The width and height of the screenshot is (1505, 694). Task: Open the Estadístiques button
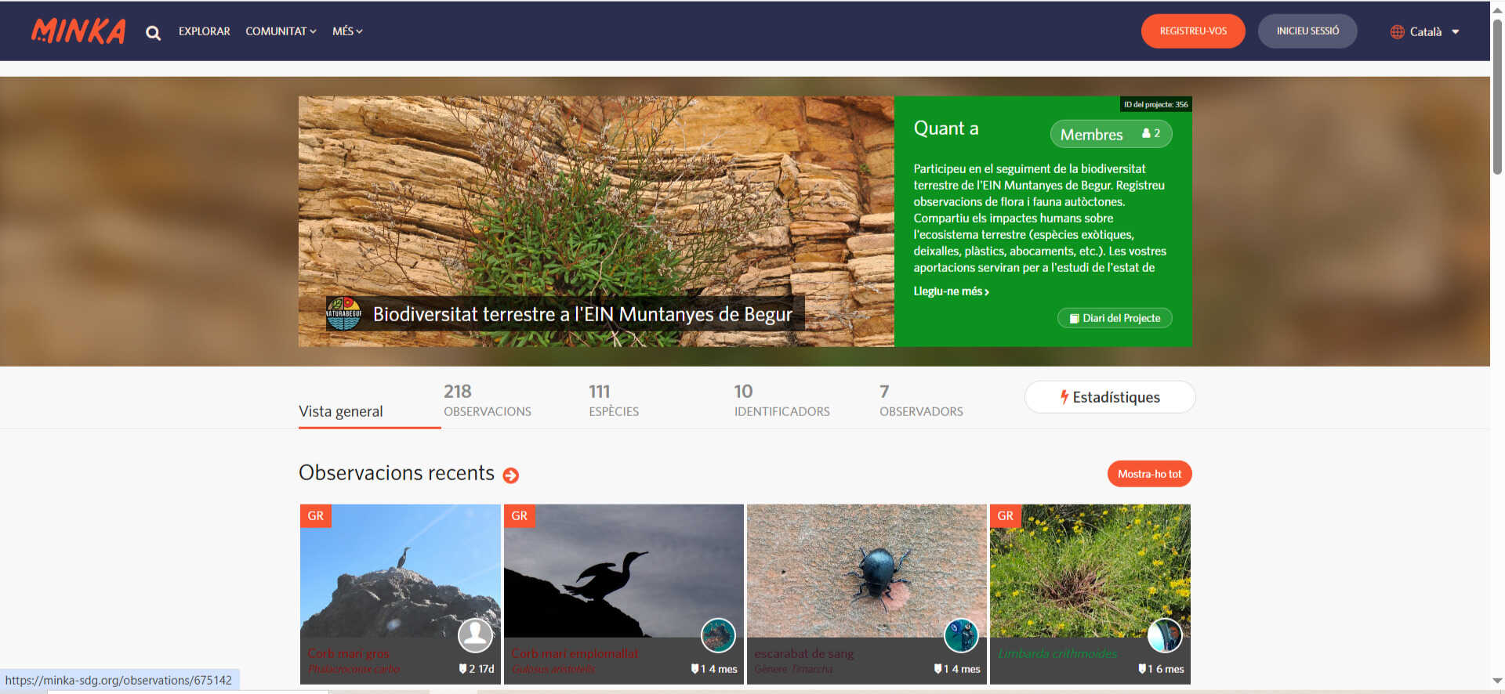click(x=1109, y=397)
